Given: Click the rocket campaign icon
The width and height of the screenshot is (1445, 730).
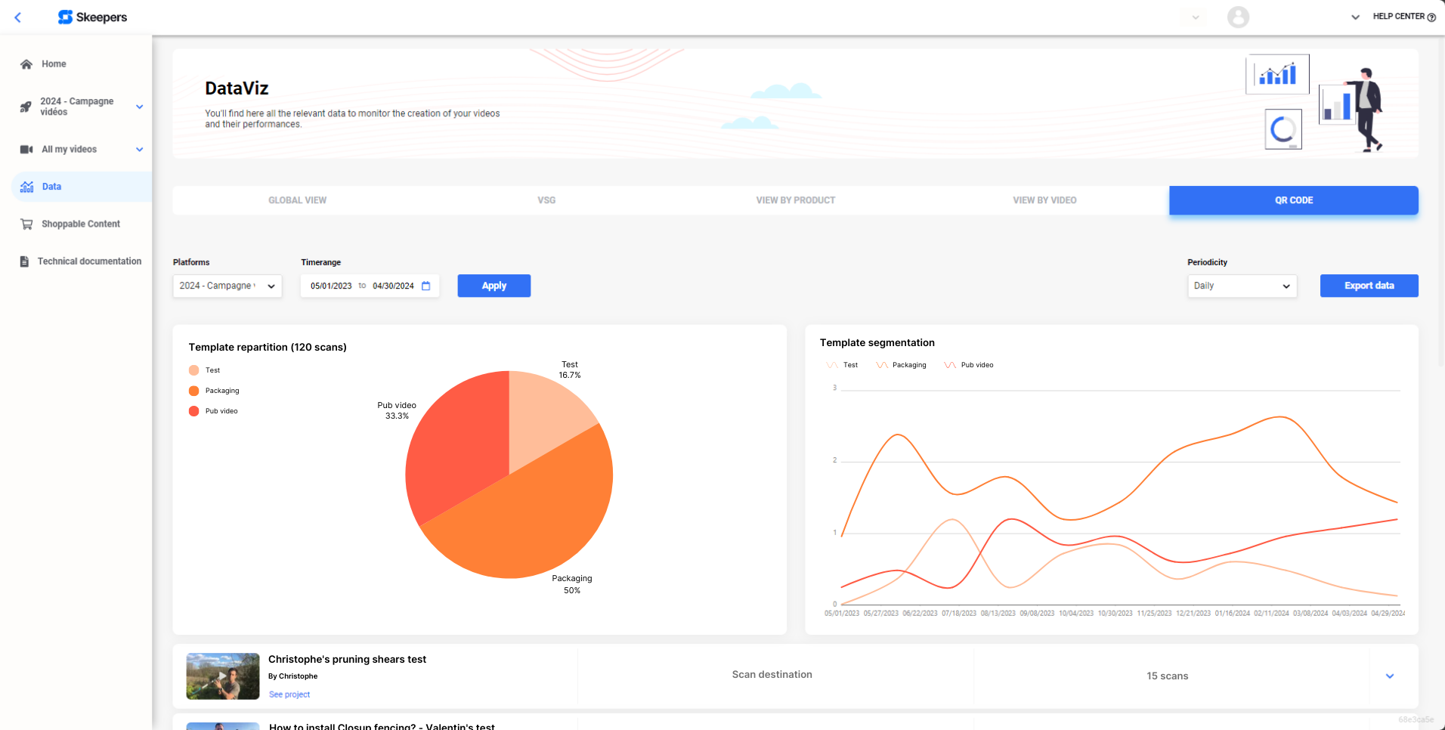Looking at the screenshot, I should [x=26, y=107].
